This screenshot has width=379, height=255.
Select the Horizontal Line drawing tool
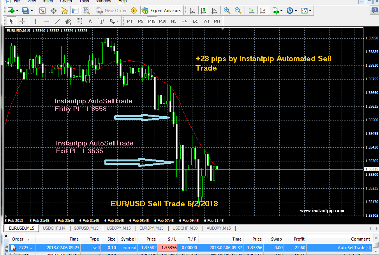(47, 21)
